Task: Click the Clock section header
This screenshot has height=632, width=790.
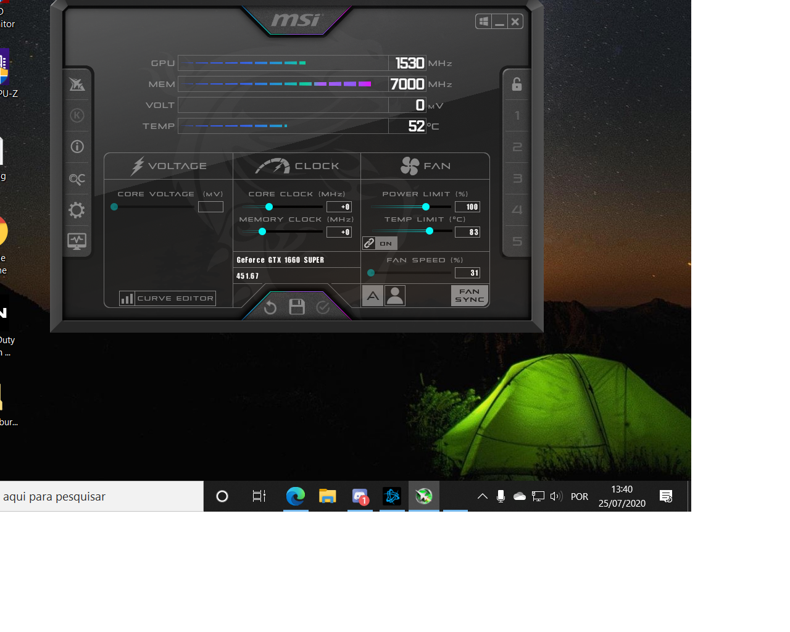Action: pos(297,166)
